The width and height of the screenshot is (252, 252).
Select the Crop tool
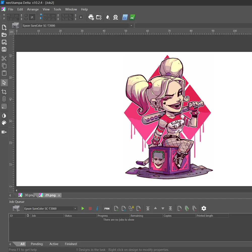[x=4, y=92]
